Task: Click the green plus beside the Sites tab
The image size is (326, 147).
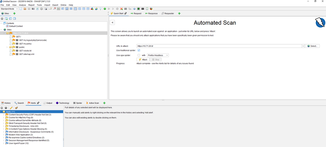Action: pyautogui.click(x=14, y=14)
